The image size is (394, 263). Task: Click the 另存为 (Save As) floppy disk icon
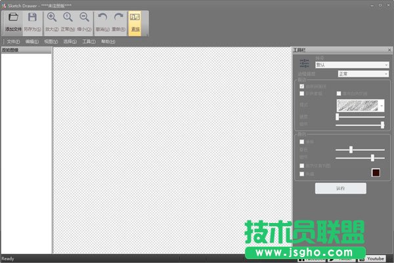point(32,18)
